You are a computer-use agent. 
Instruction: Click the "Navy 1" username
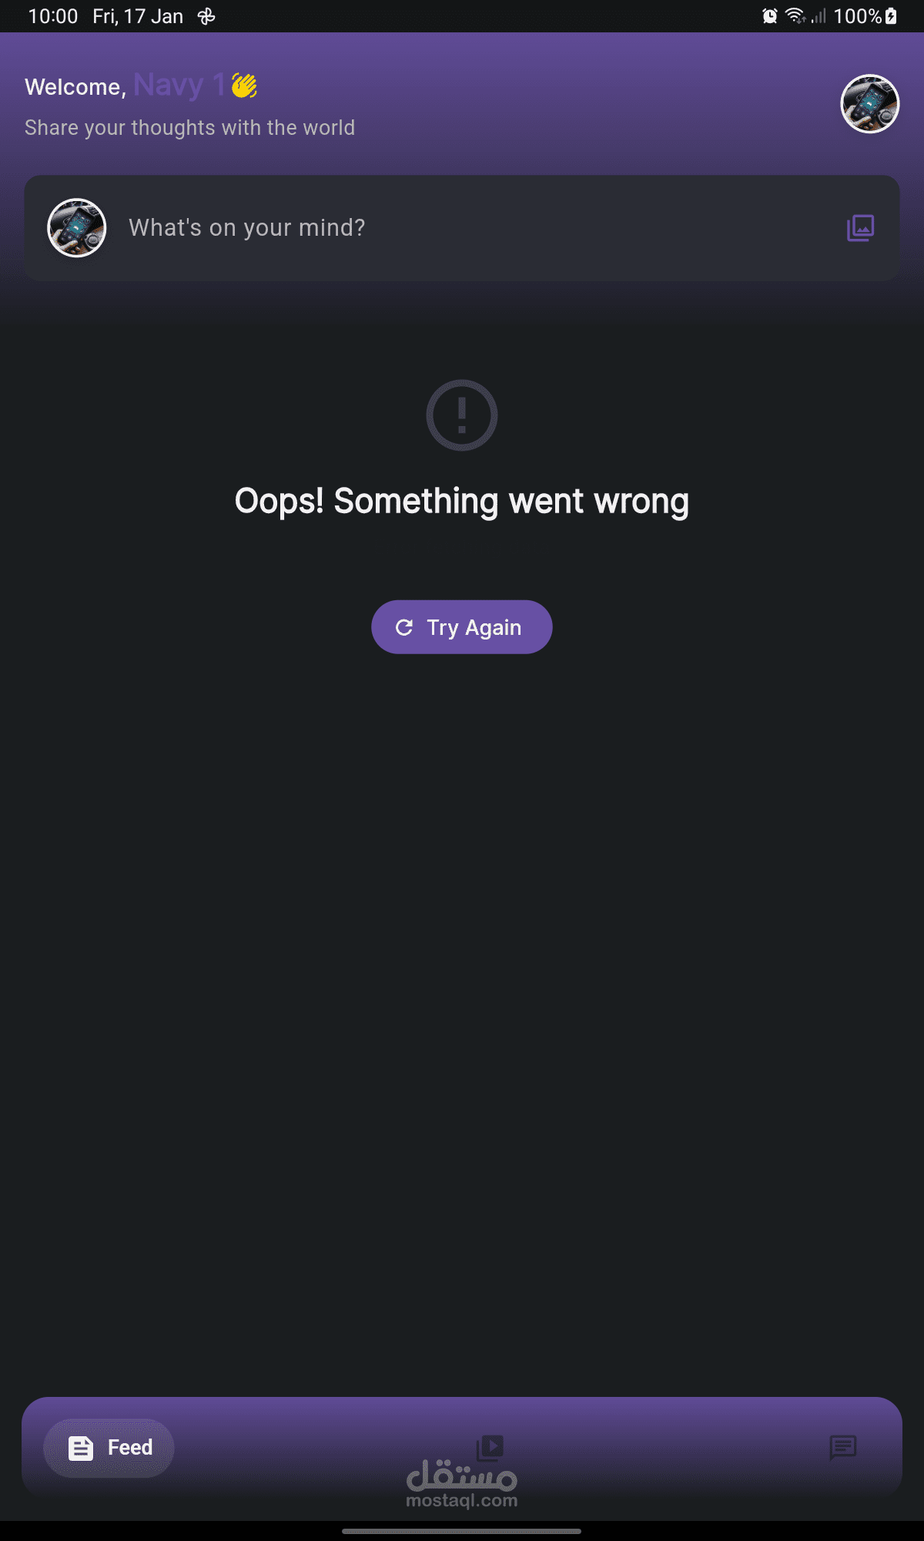[x=179, y=85]
